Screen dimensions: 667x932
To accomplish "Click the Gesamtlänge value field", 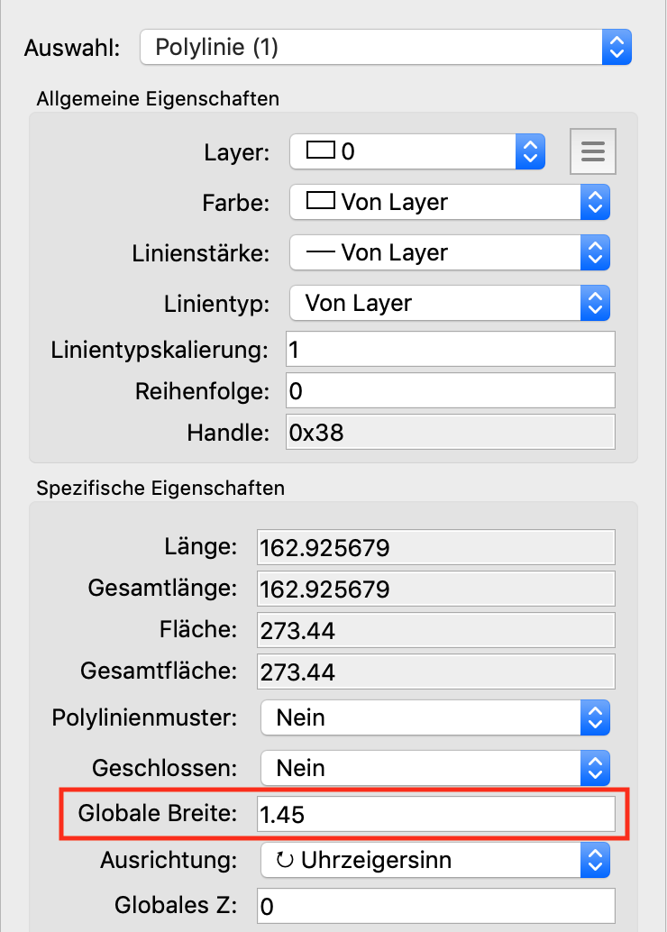I will coord(435,589).
